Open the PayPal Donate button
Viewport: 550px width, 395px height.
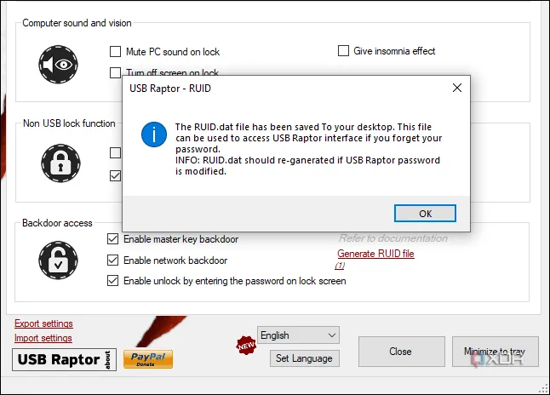coord(148,359)
